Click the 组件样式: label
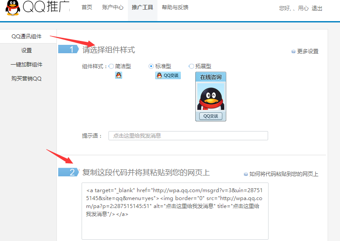 pos(94,66)
